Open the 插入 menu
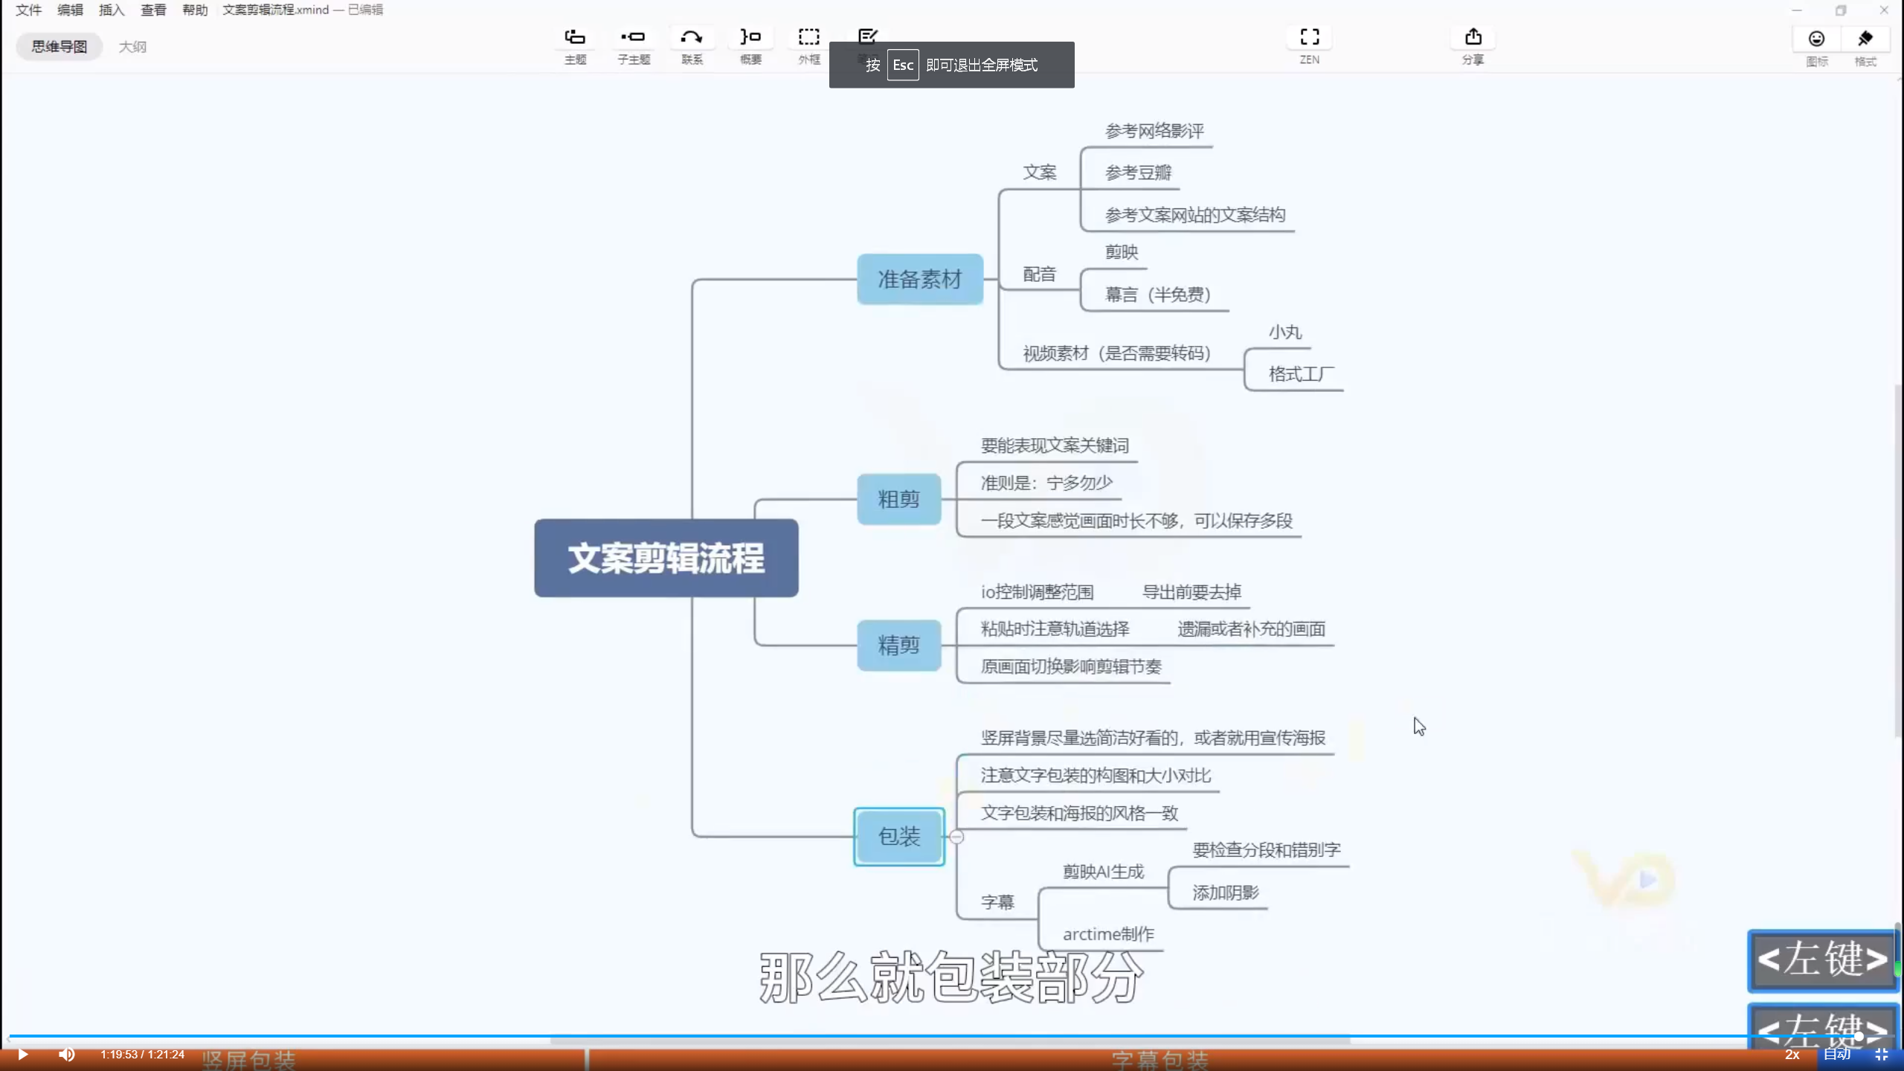This screenshot has width=1904, height=1071. (112, 10)
